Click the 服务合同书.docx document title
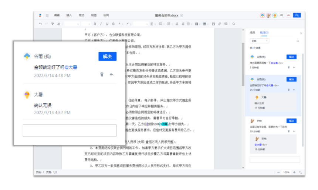Screen dimensions: 318x190 167,15
